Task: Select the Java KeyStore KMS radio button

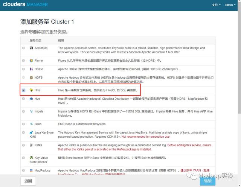Action: (x=23, y=132)
